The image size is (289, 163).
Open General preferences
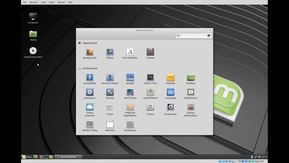pos(110,94)
